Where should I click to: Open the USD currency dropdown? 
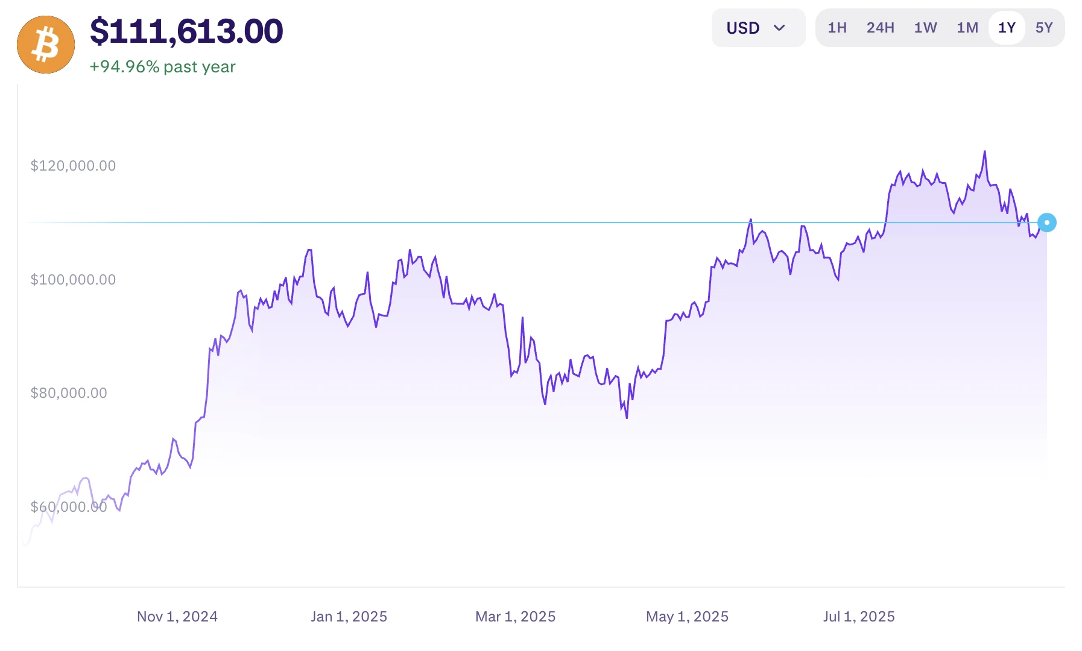click(758, 28)
